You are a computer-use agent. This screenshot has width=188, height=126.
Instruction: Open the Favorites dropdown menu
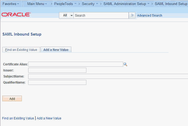(11, 4)
